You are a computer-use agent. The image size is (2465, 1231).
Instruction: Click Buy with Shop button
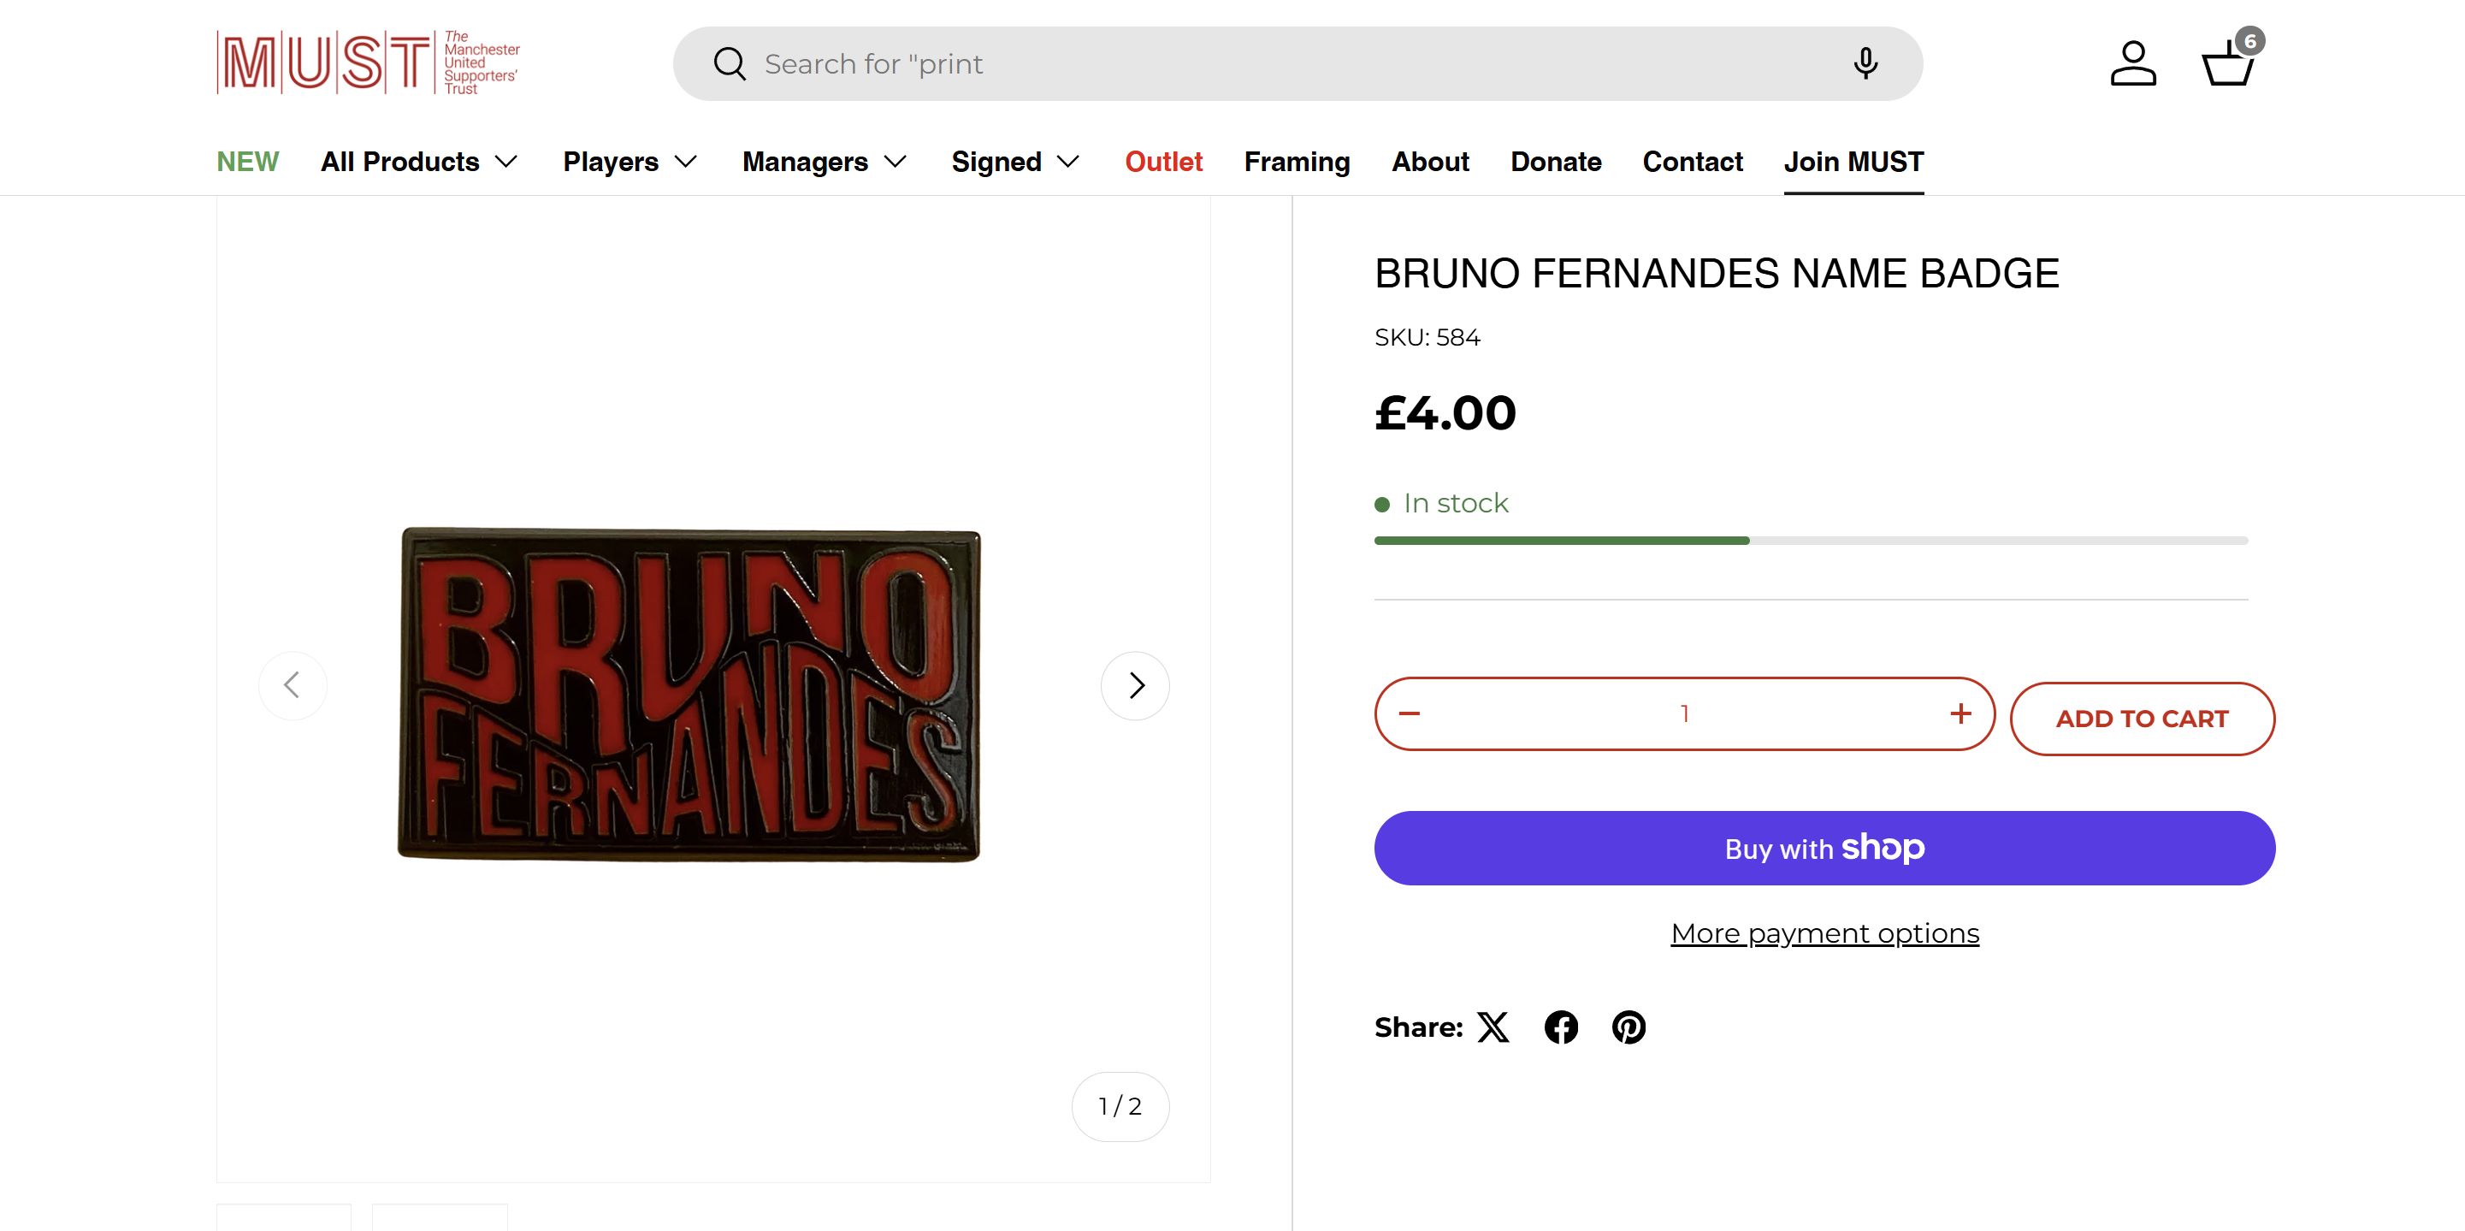(1825, 848)
